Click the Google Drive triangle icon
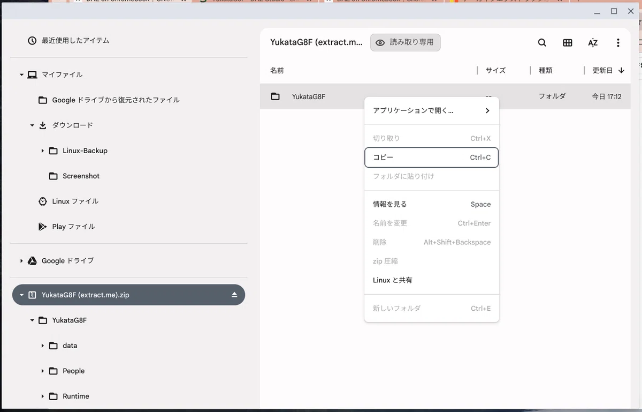Viewport: 642px width, 412px height. click(x=32, y=261)
